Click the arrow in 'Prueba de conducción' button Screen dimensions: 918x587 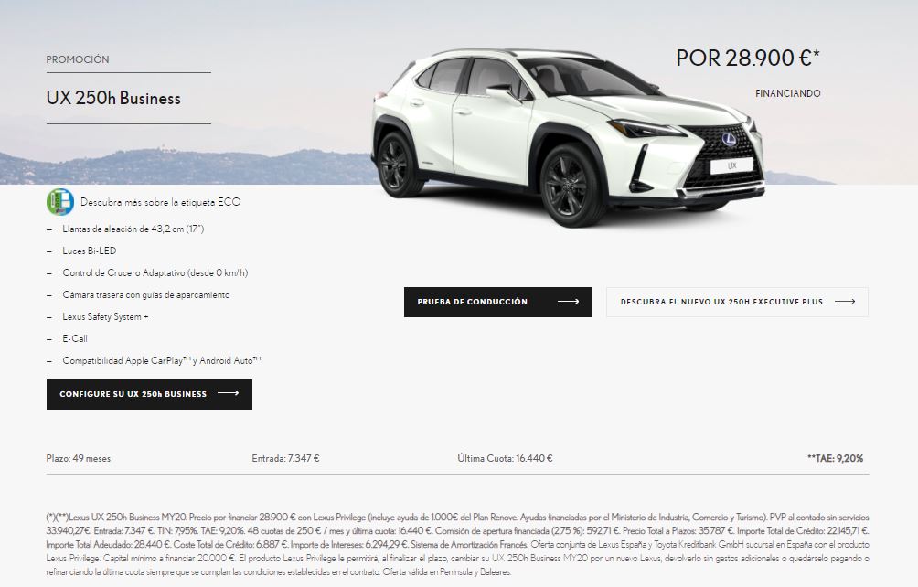point(568,302)
